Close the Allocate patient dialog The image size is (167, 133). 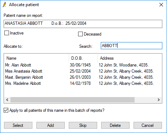(x=161, y=5)
